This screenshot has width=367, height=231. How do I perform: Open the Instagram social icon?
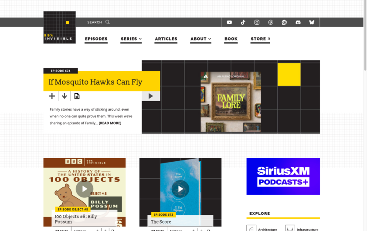coord(257,22)
